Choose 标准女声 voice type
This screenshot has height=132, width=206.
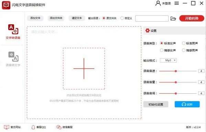click(162, 43)
